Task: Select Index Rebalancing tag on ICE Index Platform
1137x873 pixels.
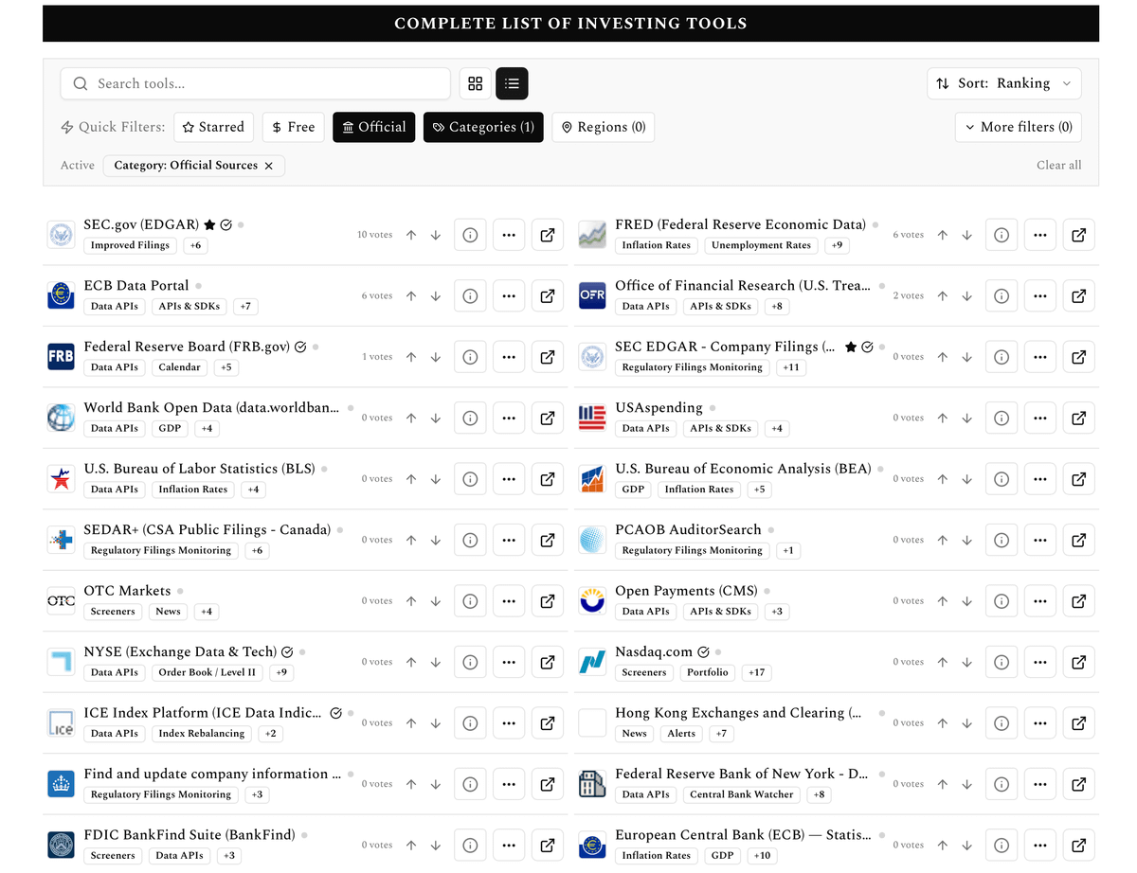Action: [202, 734]
